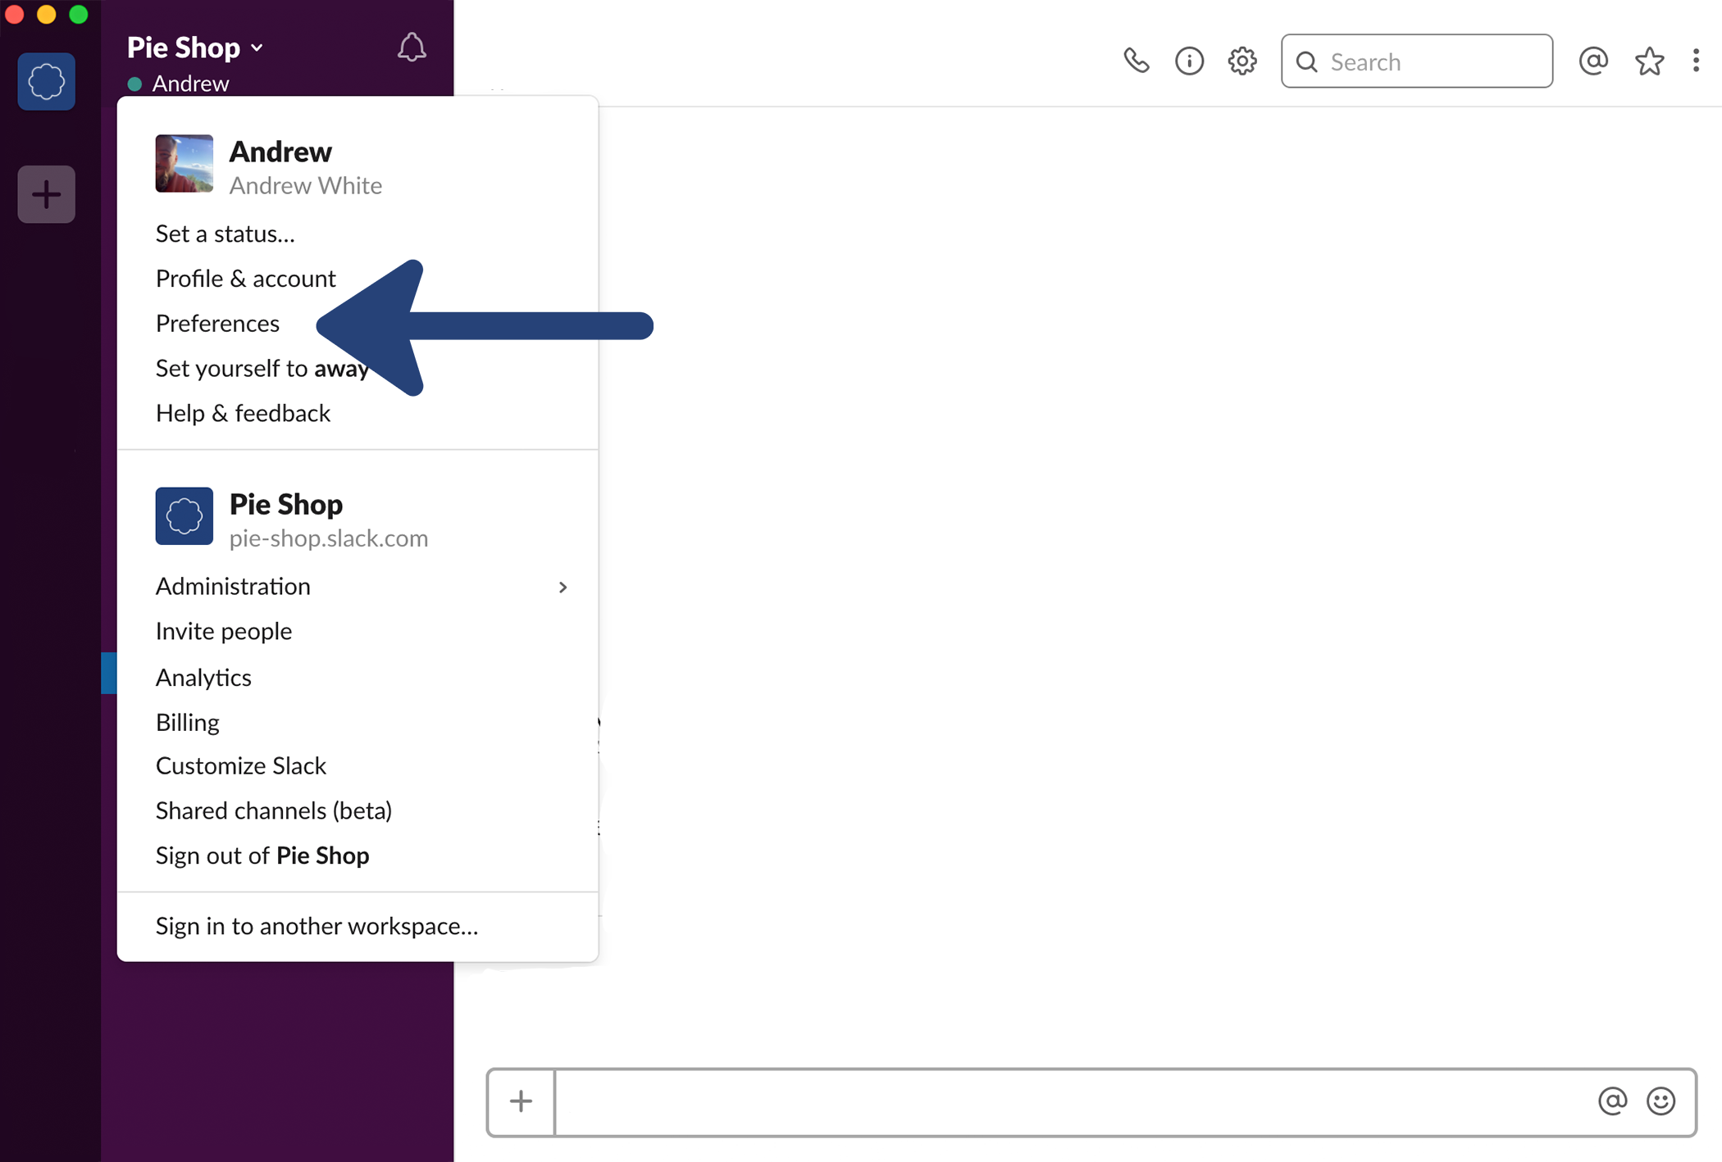Open Help & feedback

pos(243,413)
